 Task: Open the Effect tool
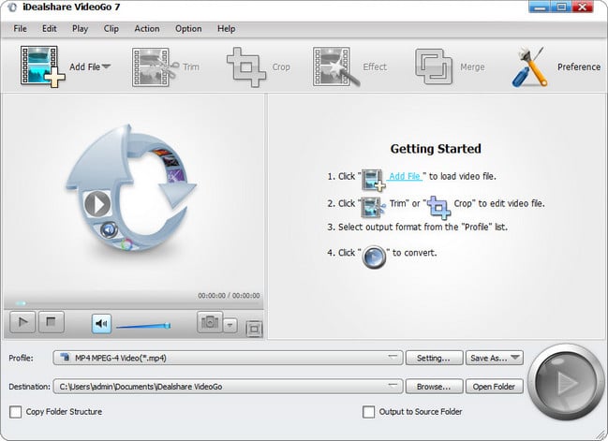tap(336, 66)
